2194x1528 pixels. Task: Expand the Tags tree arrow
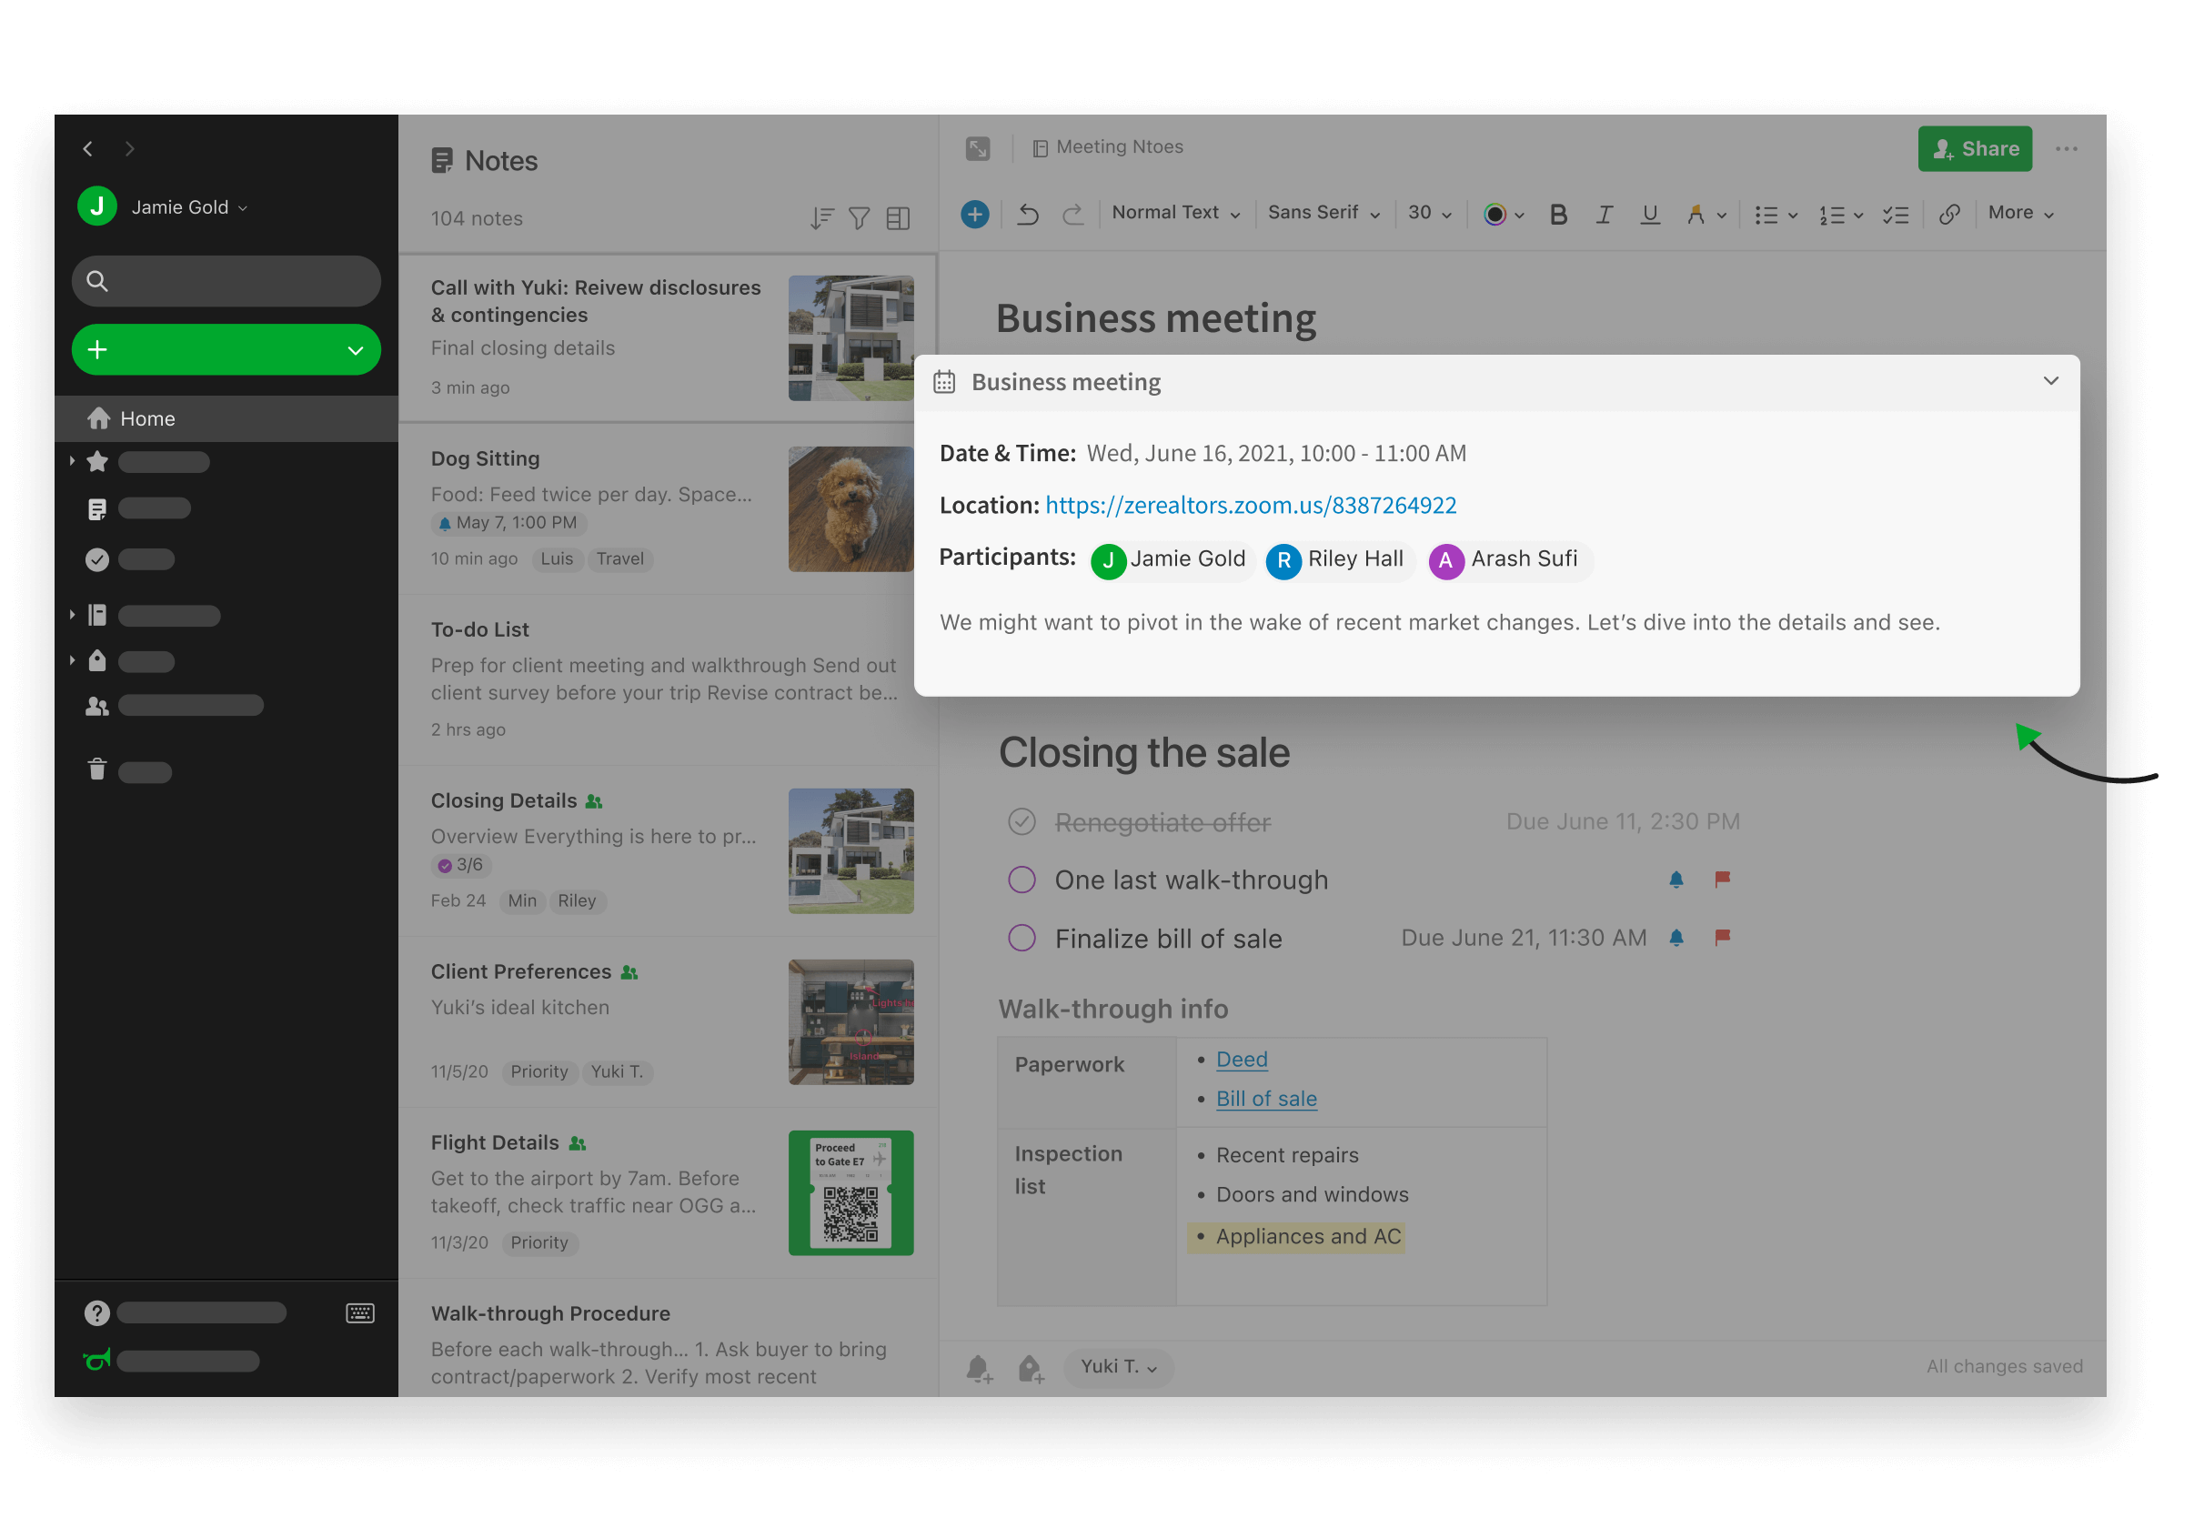pos(72,660)
